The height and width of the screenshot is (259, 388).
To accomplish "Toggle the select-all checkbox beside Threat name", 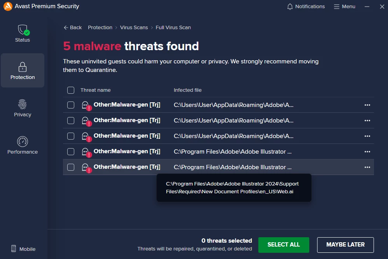I will click(x=71, y=90).
